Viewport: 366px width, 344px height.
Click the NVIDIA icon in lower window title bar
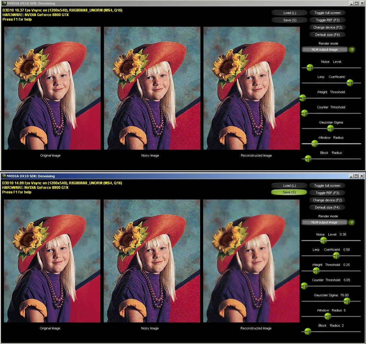coord(4,176)
